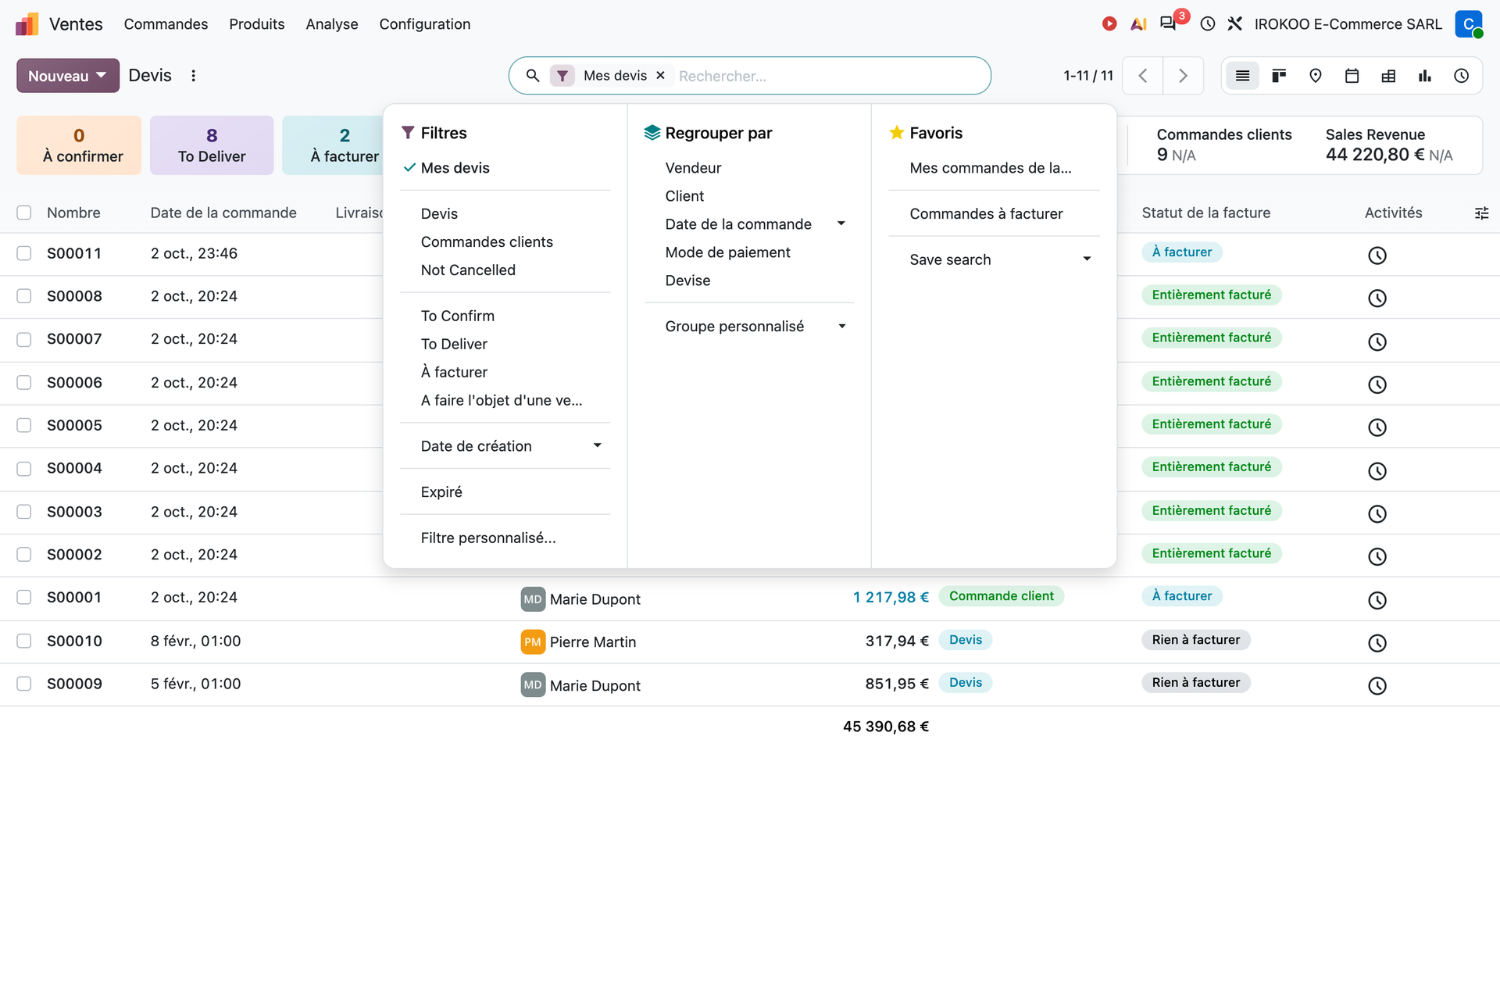Open the Configuration menu
The width and height of the screenshot is (1500, 990).
425,24
